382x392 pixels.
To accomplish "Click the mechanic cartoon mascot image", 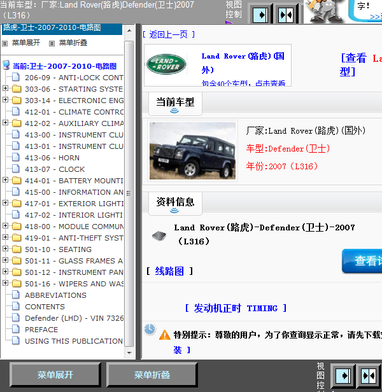I will point(324,11).
